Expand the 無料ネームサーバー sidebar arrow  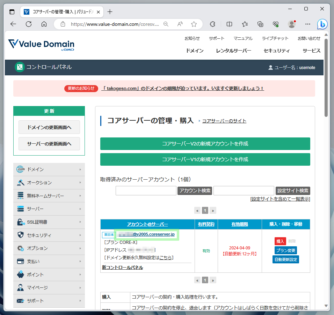coord(80,196)
